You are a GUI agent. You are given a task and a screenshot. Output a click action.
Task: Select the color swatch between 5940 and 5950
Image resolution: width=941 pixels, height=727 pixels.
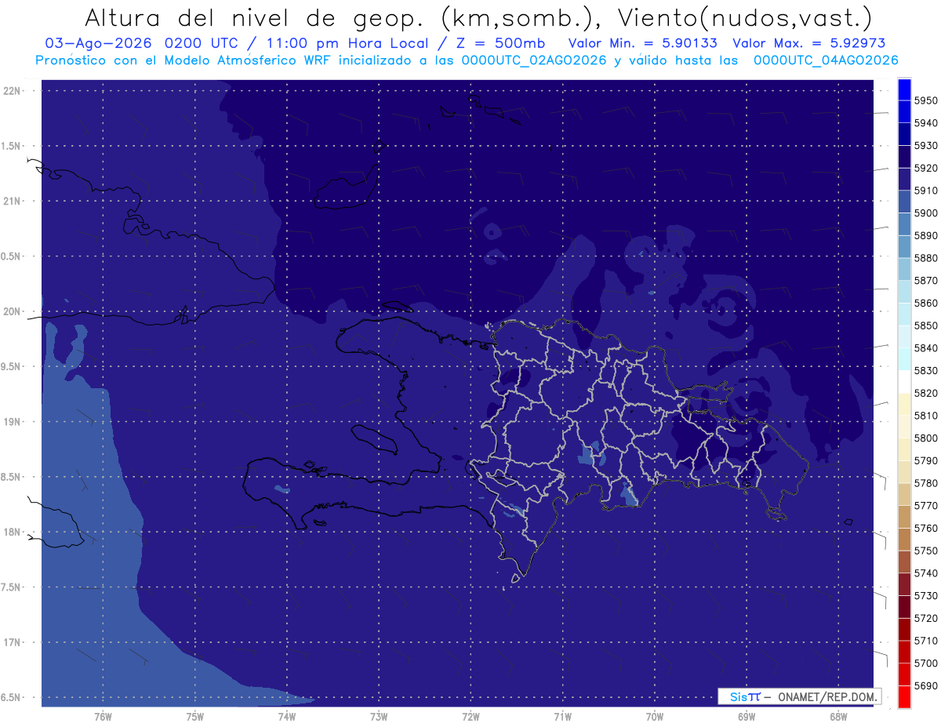tap(904, 112)
